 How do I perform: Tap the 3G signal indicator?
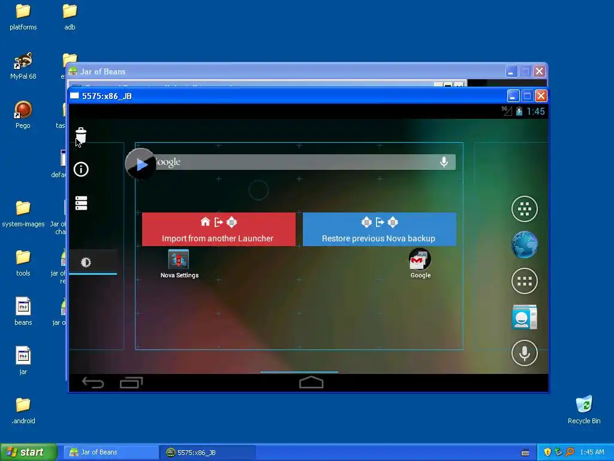point(506,111)
